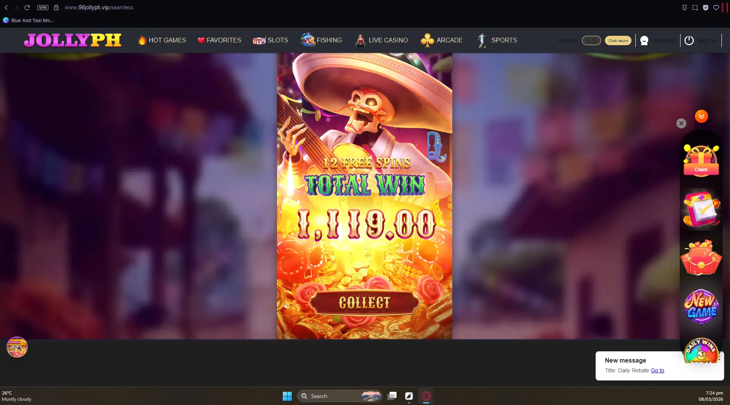Viewport: 730px width, 405px height.
Task: Open the JollyPH floating game bubble
Action: pyautogui.click(x=17, y=347)
